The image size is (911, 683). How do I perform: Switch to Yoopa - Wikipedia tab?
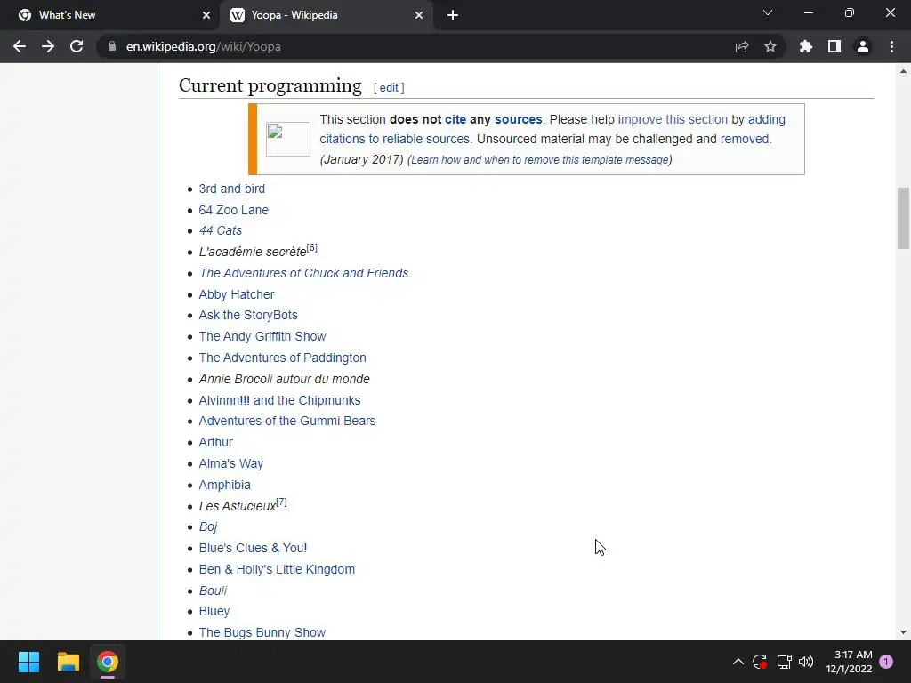326,15
